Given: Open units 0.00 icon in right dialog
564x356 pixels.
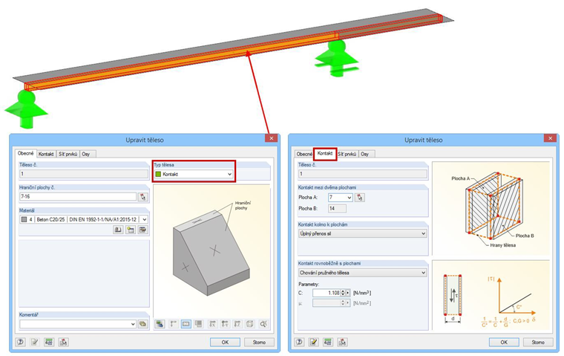Looking at the screenshot, I should click(328, 342).
